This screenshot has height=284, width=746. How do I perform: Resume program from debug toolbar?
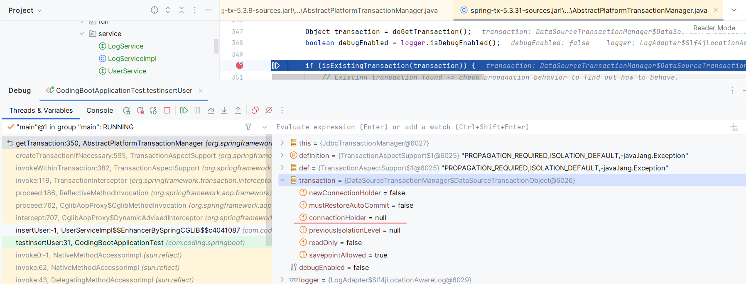184,110
